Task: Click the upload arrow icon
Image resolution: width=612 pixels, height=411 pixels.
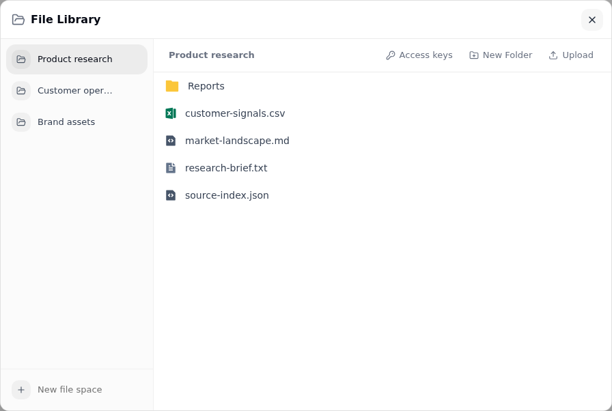Action: click(553, 55)
